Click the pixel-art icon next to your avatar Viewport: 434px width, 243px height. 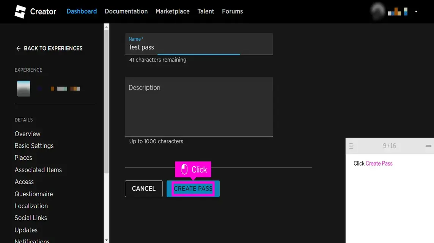[395, 11]
